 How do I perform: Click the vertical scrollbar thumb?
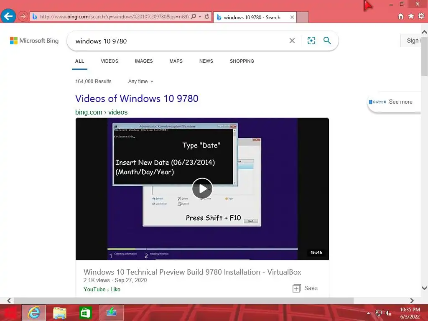[x=425, y=56]
